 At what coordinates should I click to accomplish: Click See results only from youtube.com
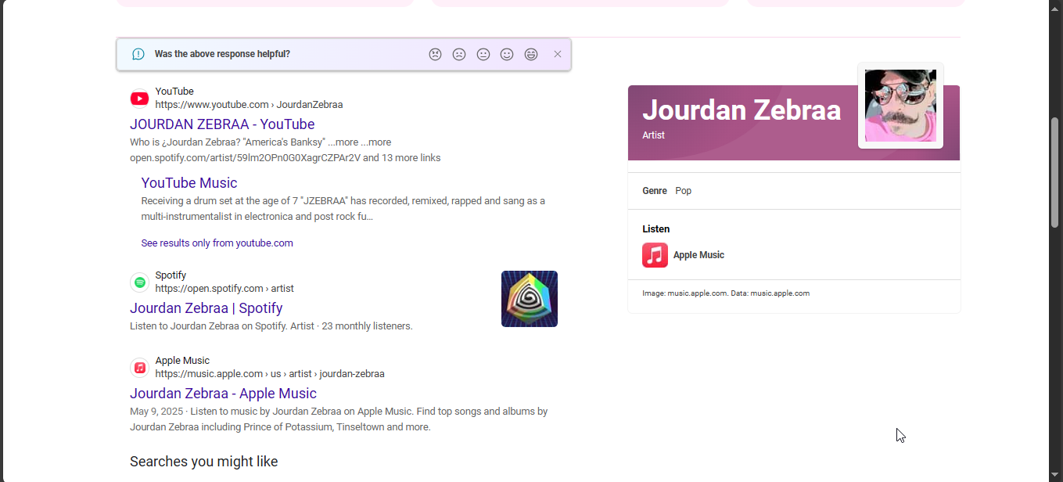(217, 243)
